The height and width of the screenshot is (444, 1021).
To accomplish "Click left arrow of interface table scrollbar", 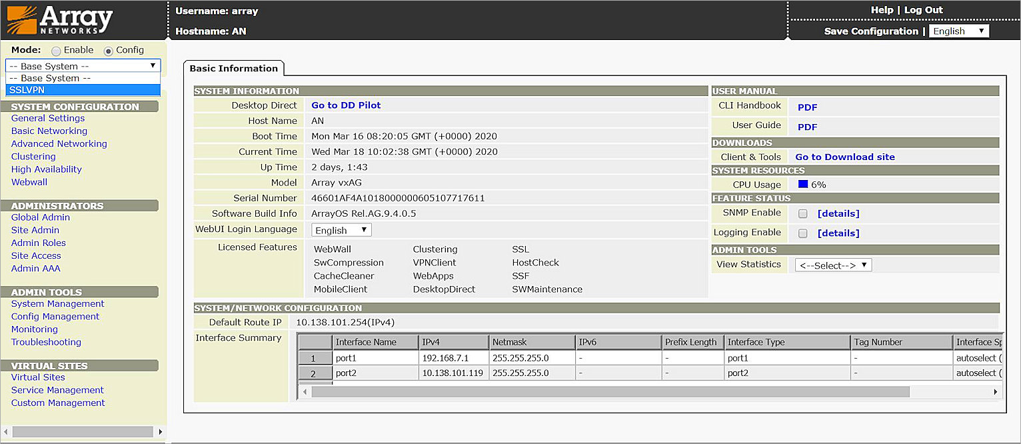I will point(305,392).
